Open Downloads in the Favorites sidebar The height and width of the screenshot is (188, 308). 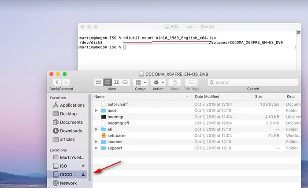click(71, 131)
